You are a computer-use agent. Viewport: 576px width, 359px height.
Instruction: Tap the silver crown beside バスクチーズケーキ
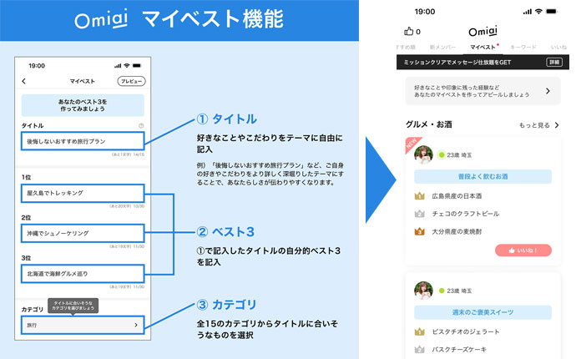point(420,350)
